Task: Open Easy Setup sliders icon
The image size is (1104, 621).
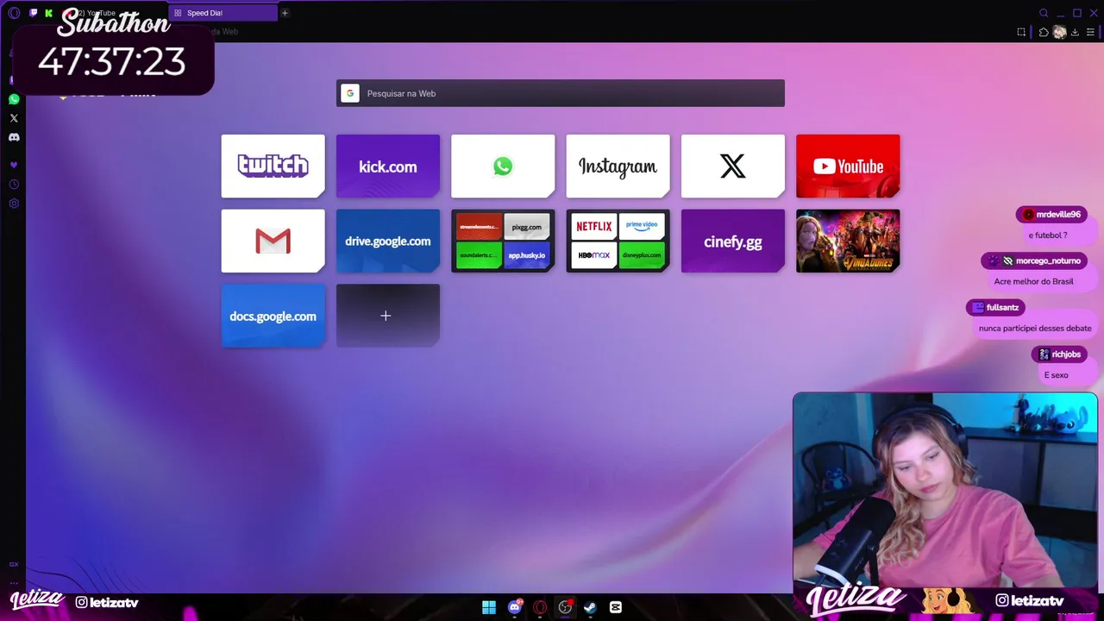Action: pos(1090,32)
